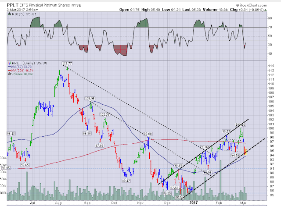281x206 pixels.
Task: Click the 3-Mar-2017 2:54pm timestamp
Action: click(22, 10)
